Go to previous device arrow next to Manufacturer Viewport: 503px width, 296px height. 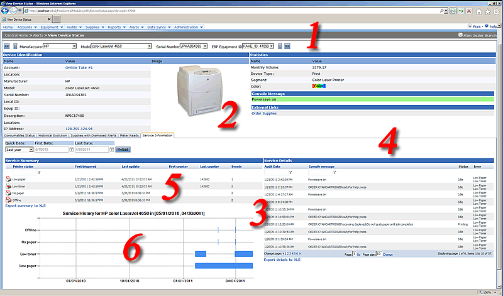(15, 46)
